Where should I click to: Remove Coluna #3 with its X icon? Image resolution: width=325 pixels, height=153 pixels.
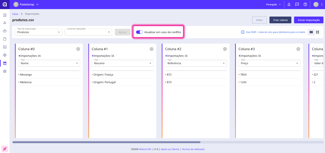pos(298,49)
